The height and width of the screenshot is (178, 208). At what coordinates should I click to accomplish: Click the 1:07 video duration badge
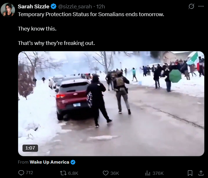pos(30,148)
